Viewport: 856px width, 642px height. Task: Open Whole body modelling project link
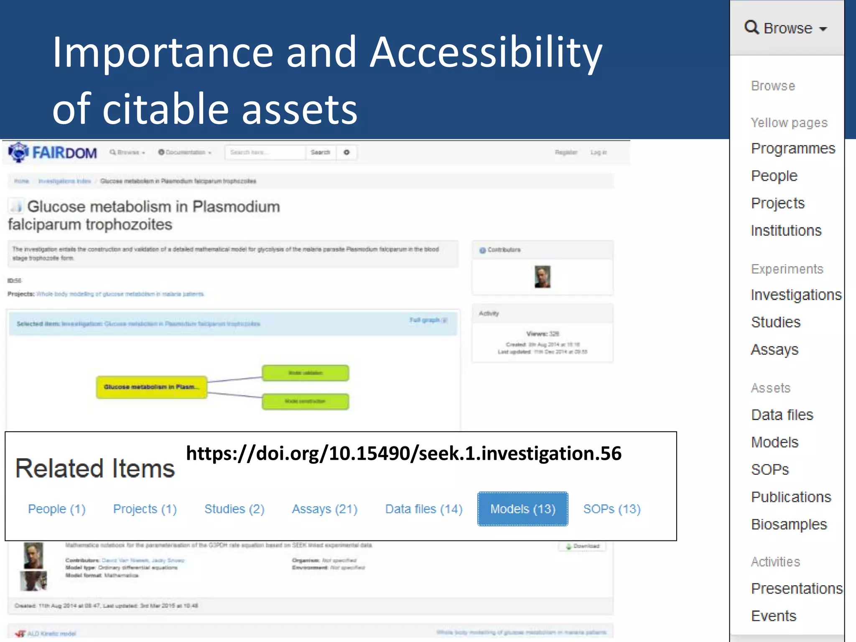click(x=120, y=294)
